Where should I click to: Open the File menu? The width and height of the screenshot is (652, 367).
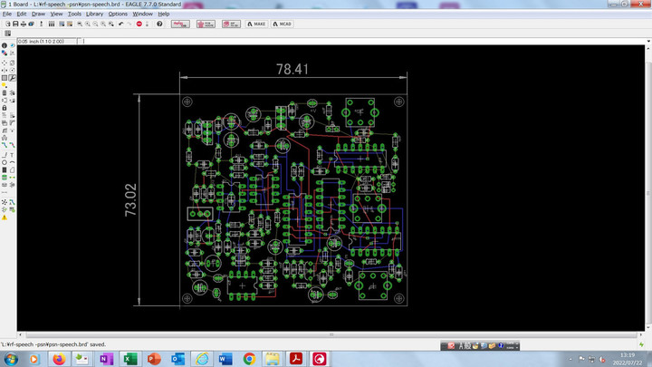(x=7, y=14)
